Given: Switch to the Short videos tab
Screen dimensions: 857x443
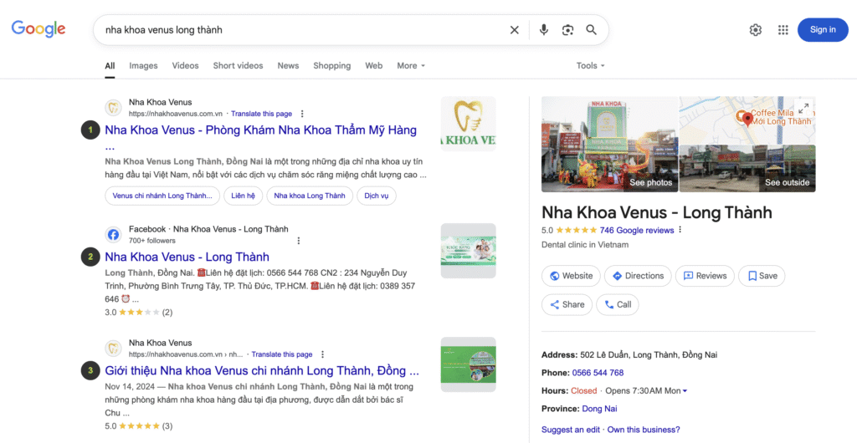Looking at the screenshot, I should point(238,65).
